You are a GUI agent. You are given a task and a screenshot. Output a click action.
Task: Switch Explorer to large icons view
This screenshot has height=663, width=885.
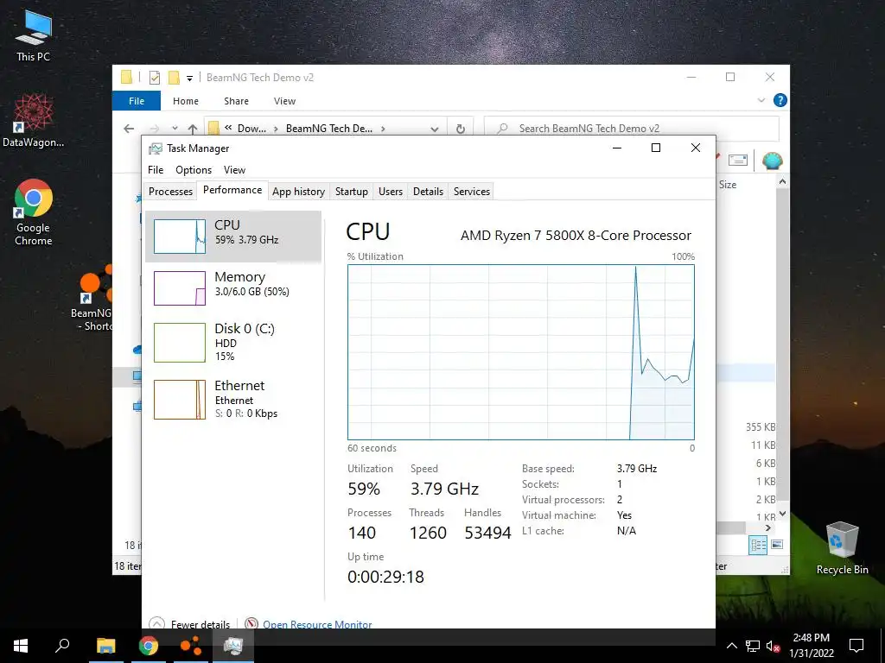pyautogui.click(x=777, y=545)
